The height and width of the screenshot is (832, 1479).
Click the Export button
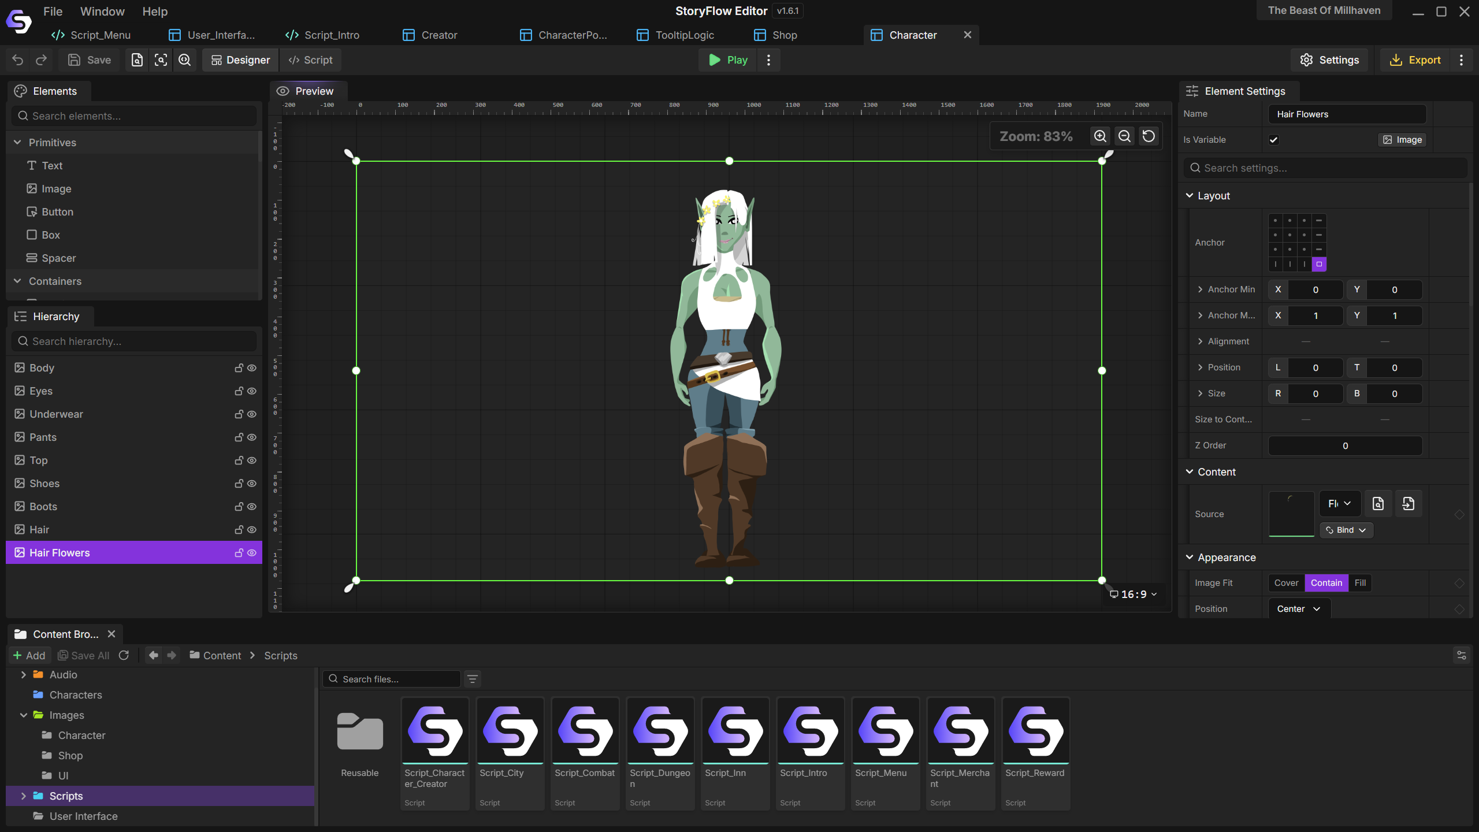pos(1415,60)
